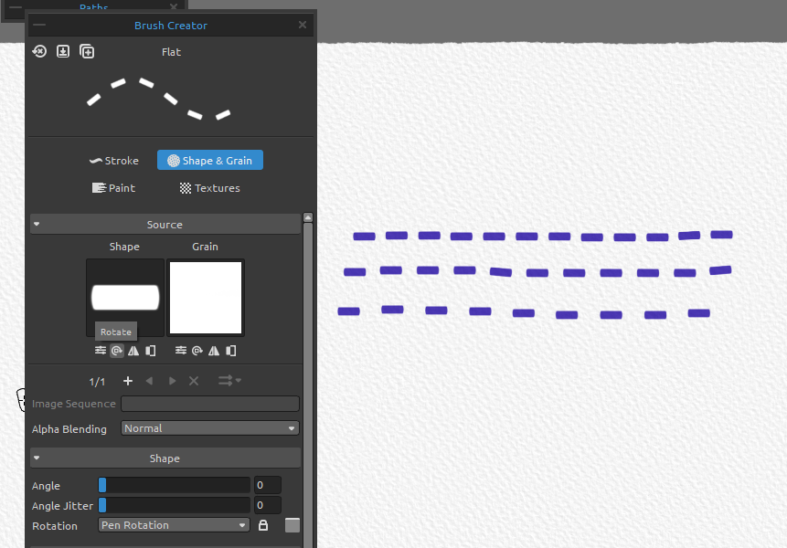Open the Pen Rotation dropdown

click(173, 525)
